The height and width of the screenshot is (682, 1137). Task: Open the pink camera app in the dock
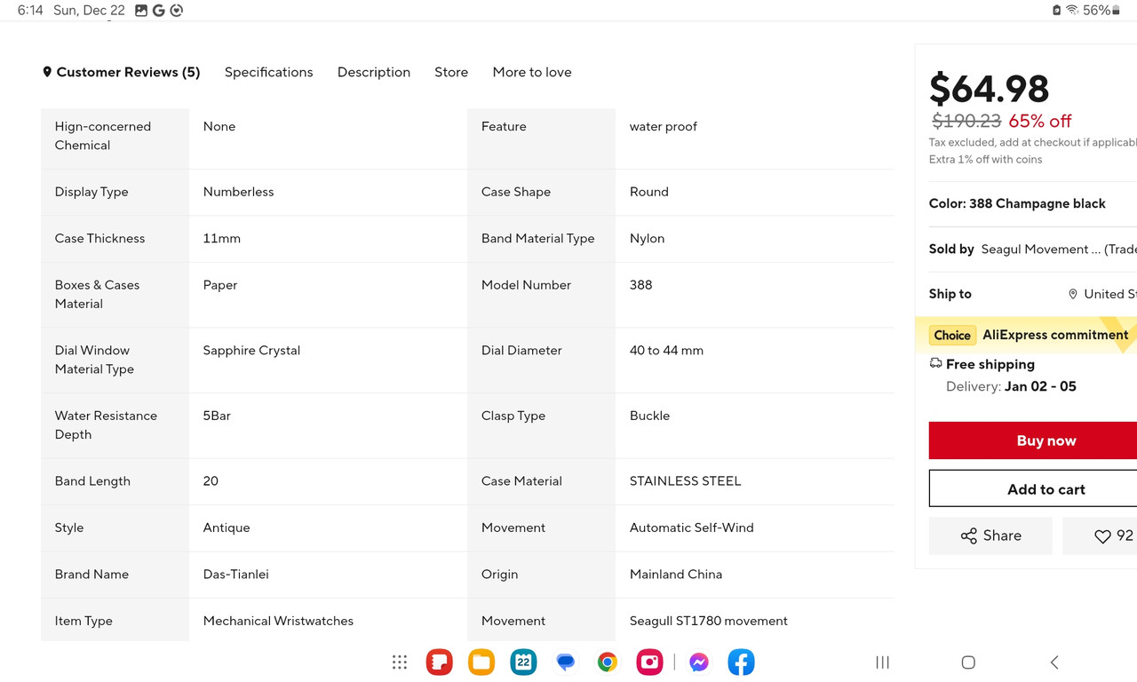tap(649, 662)
